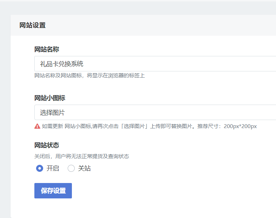Viewport: 276px width, 218px height.
Task: Click the 保存设置 button
Action: pos(53,191)
